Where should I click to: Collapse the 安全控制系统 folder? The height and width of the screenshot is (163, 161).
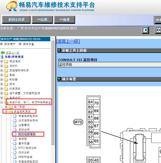coord(6,111)
